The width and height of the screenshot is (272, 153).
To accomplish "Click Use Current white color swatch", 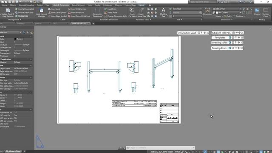I will pos(217,13).
